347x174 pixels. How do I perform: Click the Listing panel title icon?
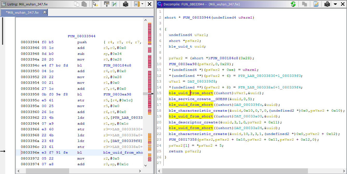tap(4, 4)
